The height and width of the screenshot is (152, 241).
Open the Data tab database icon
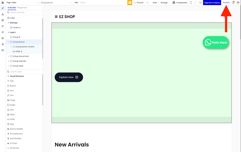click(x=3, y=20)
